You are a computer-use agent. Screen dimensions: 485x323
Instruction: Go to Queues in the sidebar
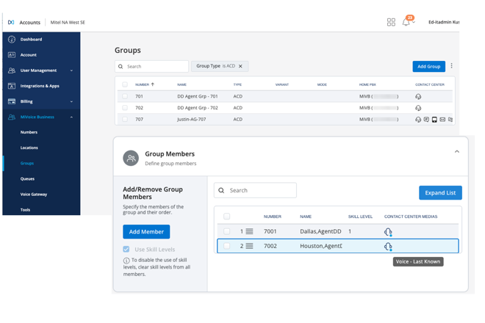pos(27,178)
